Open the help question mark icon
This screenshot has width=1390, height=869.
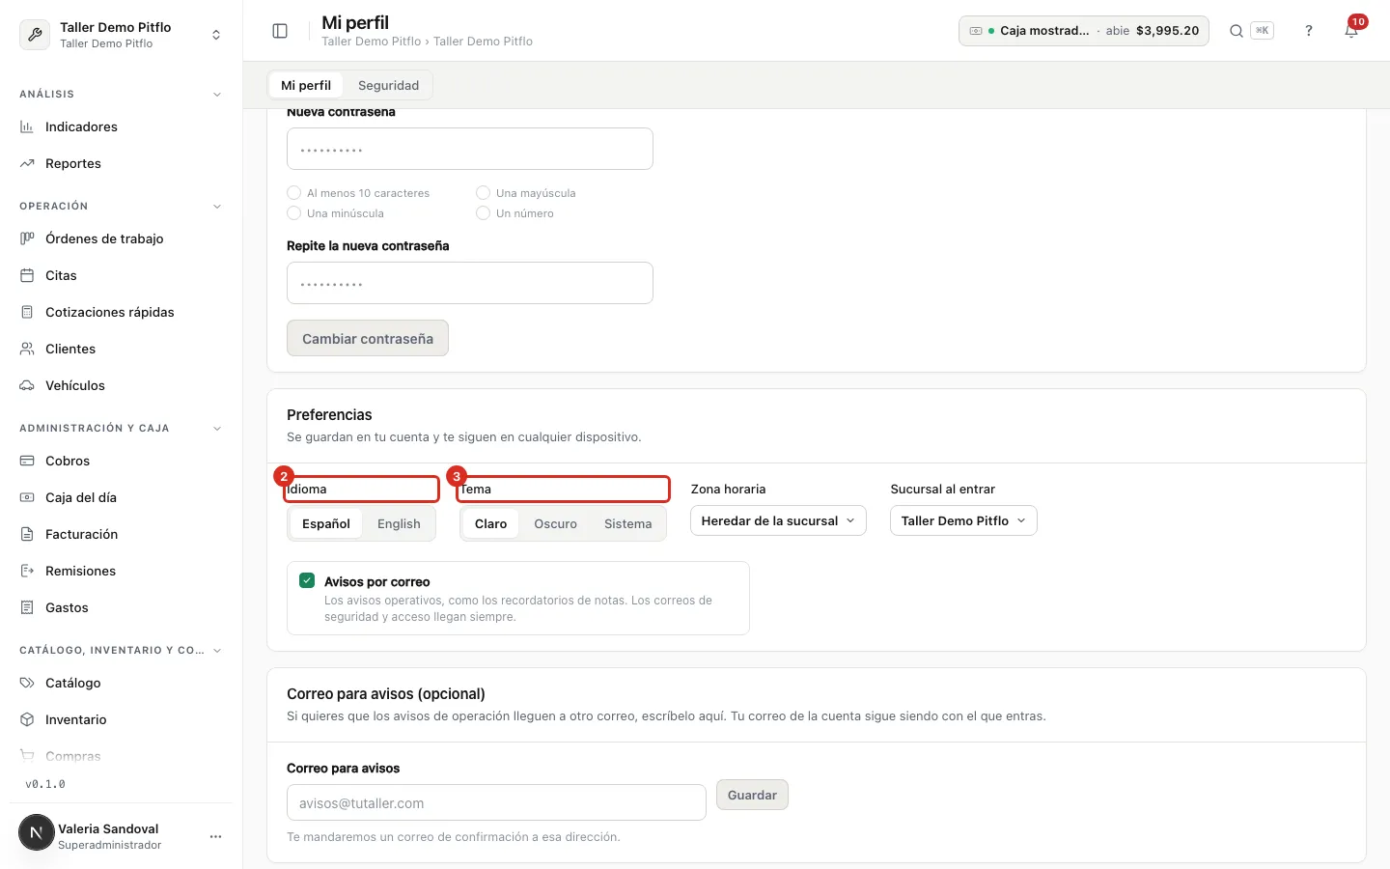click(x=1309, y=31)
